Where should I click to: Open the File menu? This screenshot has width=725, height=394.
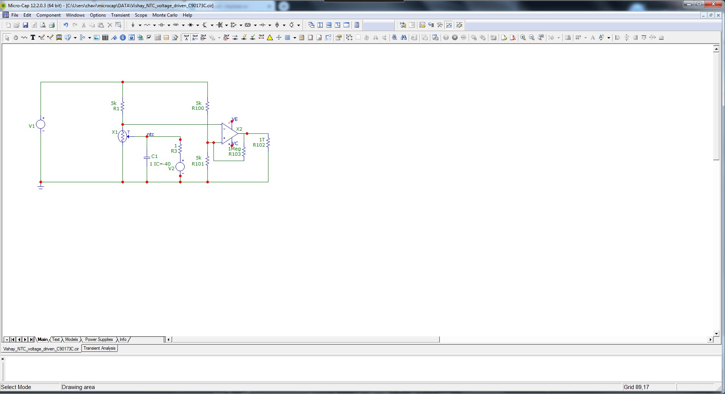pos(15,15)
